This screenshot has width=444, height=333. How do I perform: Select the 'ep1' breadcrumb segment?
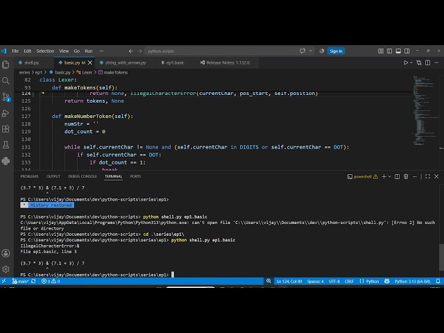click(39, 72)
